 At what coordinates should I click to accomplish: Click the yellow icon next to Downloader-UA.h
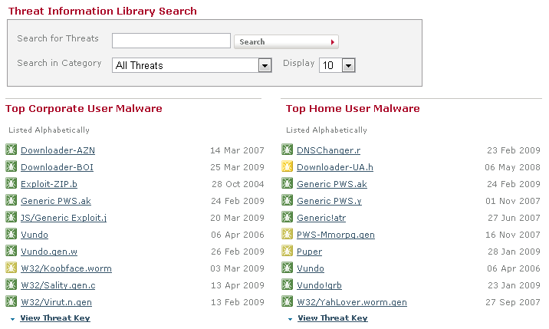pyautogui.click(x=288, y=167)
